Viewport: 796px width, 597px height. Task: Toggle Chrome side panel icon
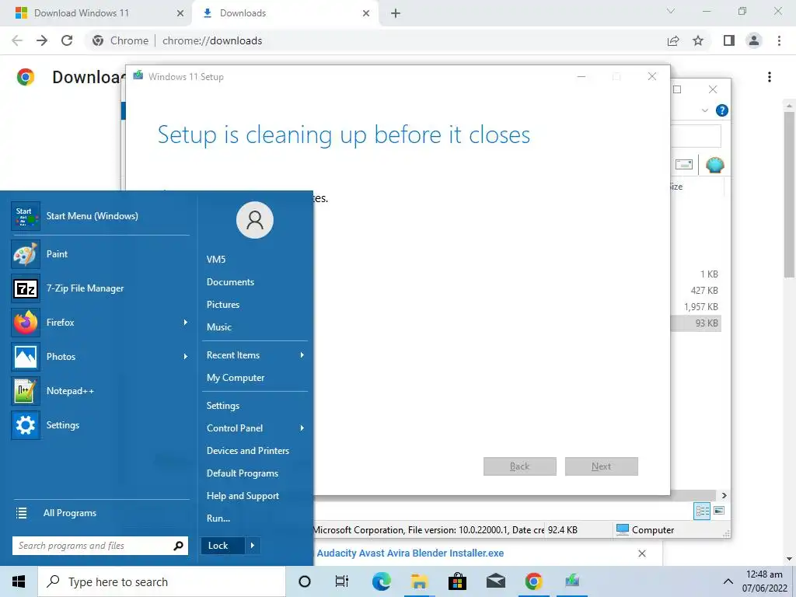tap(729, 40)
